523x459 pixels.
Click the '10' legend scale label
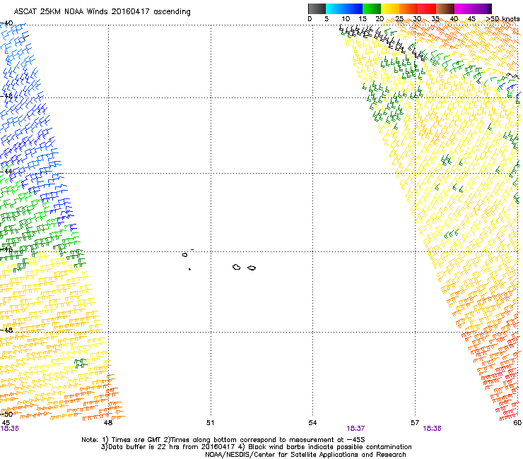346,19
